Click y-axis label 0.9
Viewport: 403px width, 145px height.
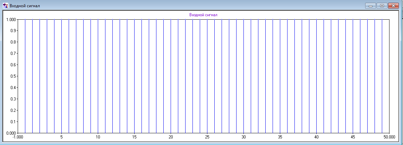pyautogui.click(x=13, y=31)
